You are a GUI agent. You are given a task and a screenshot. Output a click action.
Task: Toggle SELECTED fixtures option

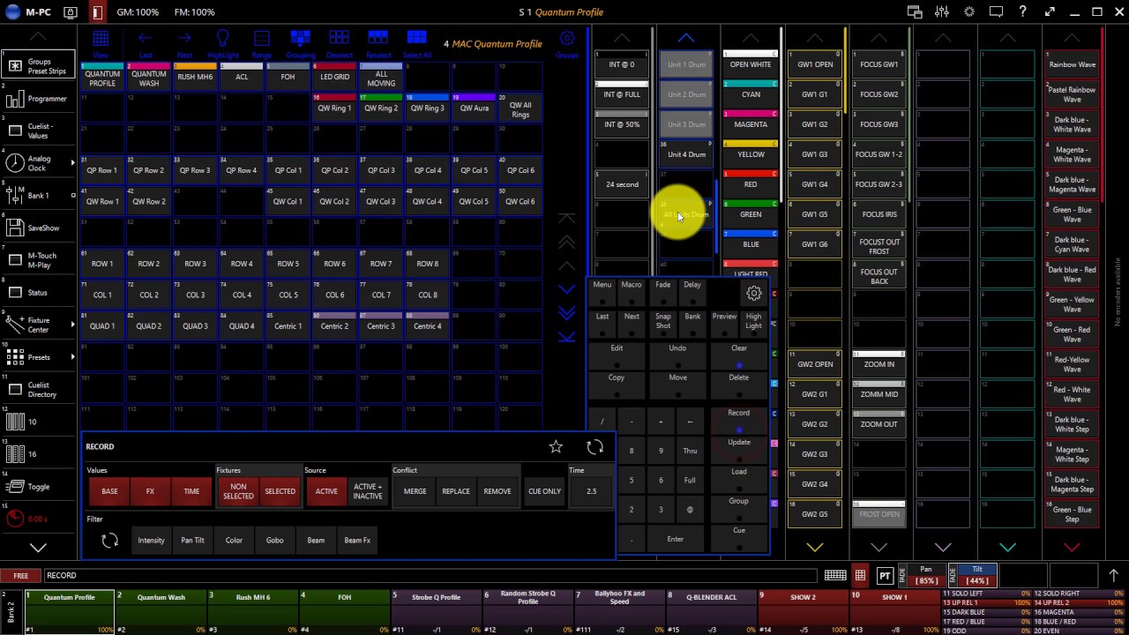[280, 491]
